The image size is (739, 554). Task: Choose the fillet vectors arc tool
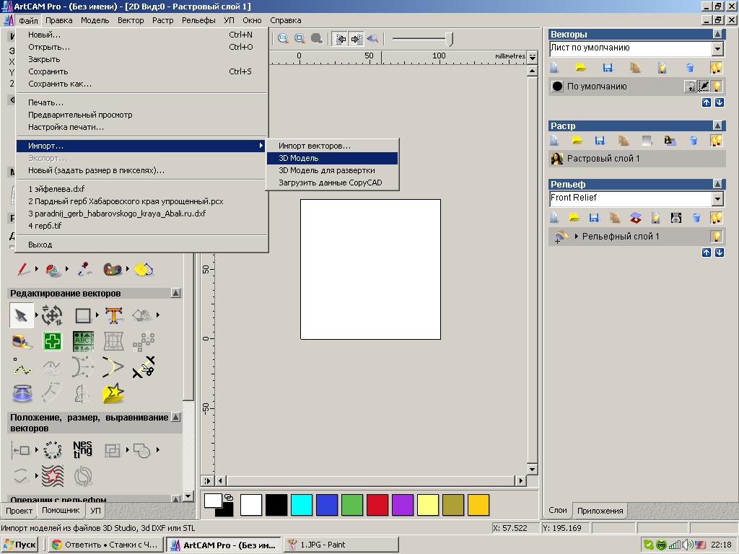[x=113, y=367]
